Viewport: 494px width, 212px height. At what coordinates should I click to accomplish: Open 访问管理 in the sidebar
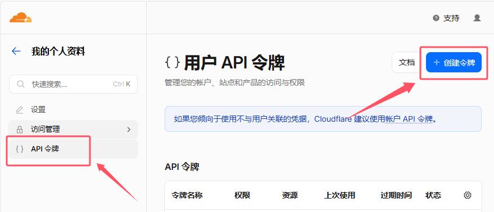point(73,130)
